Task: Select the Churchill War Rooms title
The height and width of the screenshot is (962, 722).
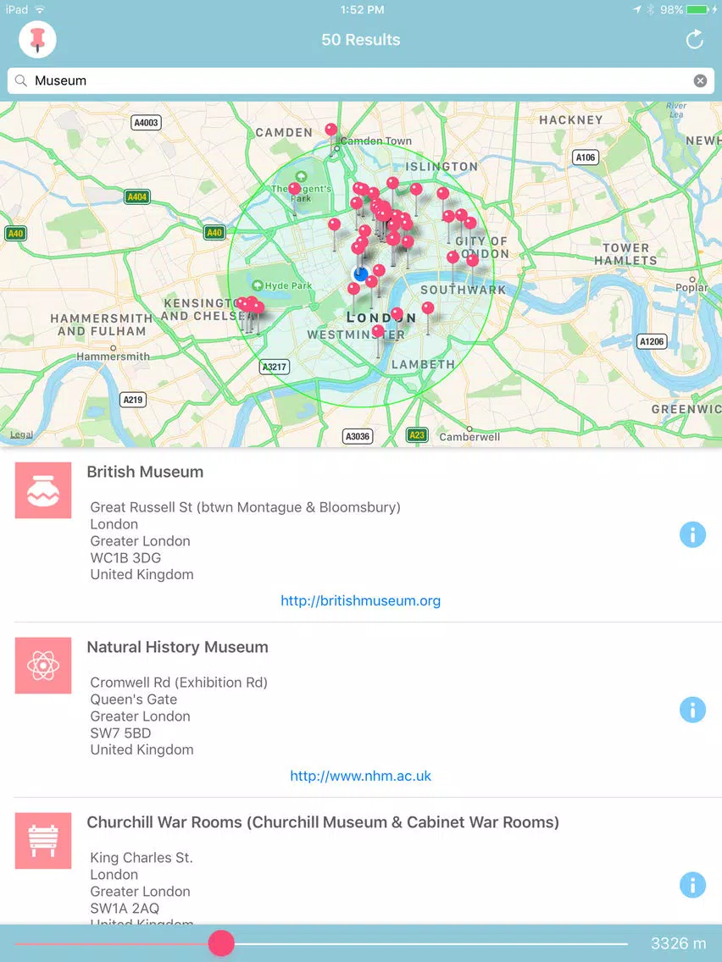Action: click(323, 822)
